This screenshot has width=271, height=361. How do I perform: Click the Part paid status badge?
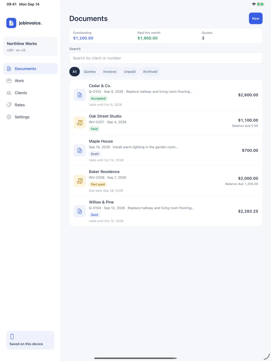[x=98, y=184]
